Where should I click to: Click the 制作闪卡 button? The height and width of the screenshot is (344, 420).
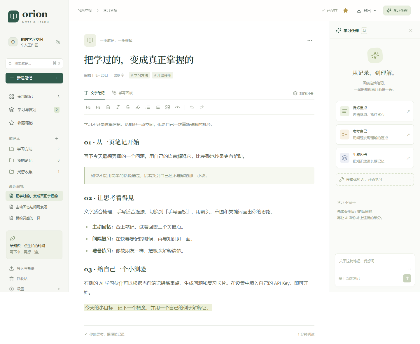(303, 93)
